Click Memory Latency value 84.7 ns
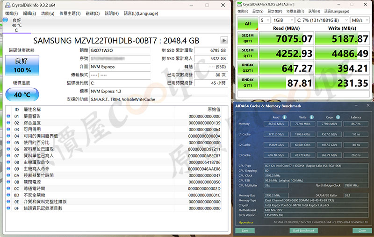Screen dimensions: 374x237 [356, 124]
